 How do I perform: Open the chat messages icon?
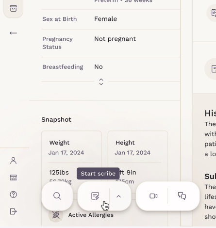(182, 196)
